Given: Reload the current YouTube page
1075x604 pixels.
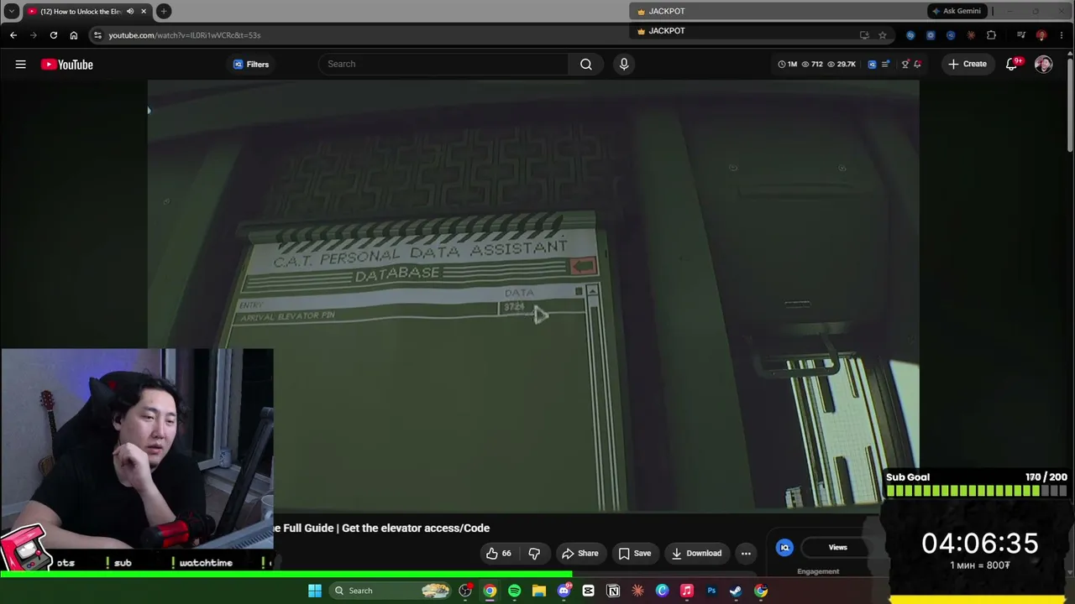Looking at the screenshot, I should [x=54, y=35].
